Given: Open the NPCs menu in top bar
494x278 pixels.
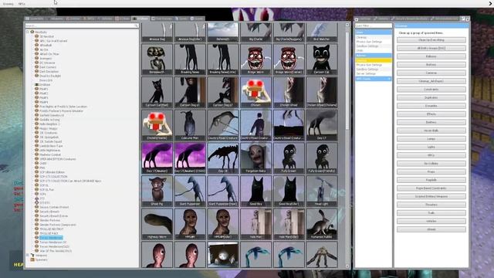Looking at the screenshot, I should [x=22, y=4].
